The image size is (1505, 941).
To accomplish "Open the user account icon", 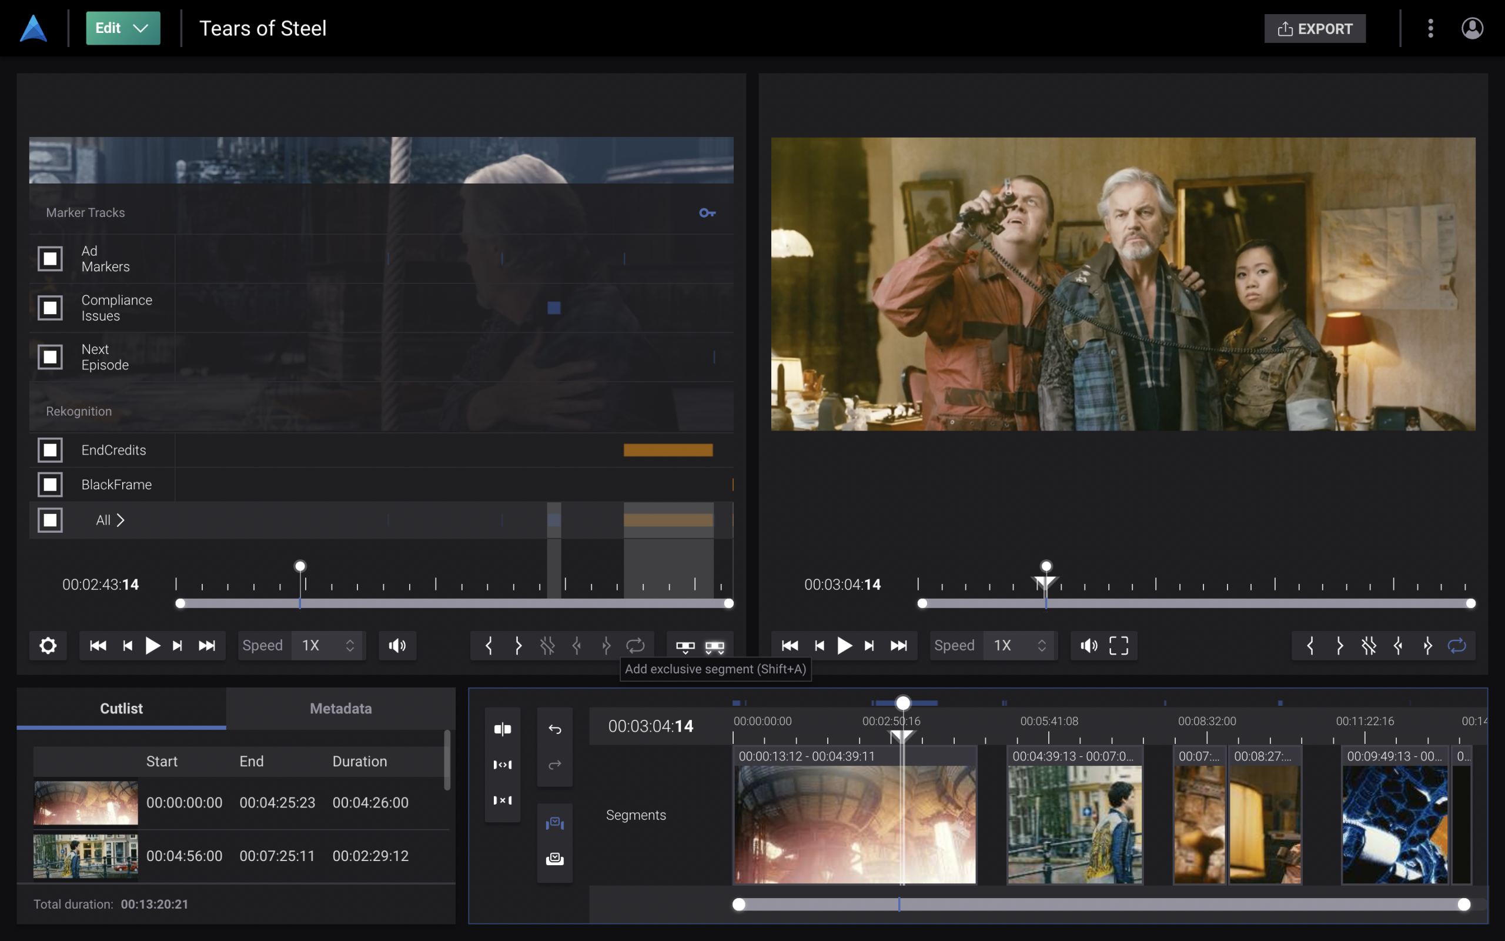I will 1472,28.
